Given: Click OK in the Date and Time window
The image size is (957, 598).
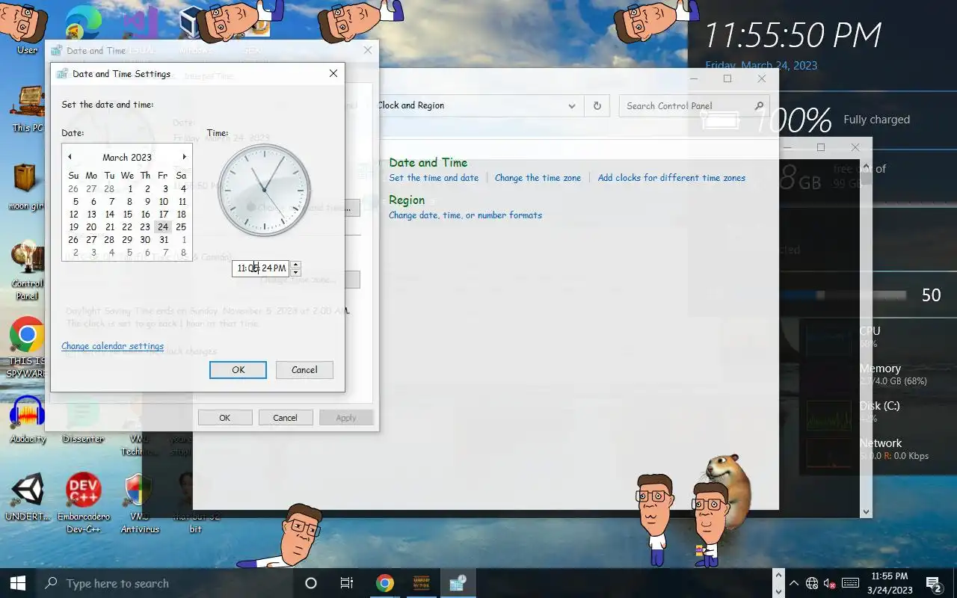Looking at the screenshot, I should [x=224, y=418].
